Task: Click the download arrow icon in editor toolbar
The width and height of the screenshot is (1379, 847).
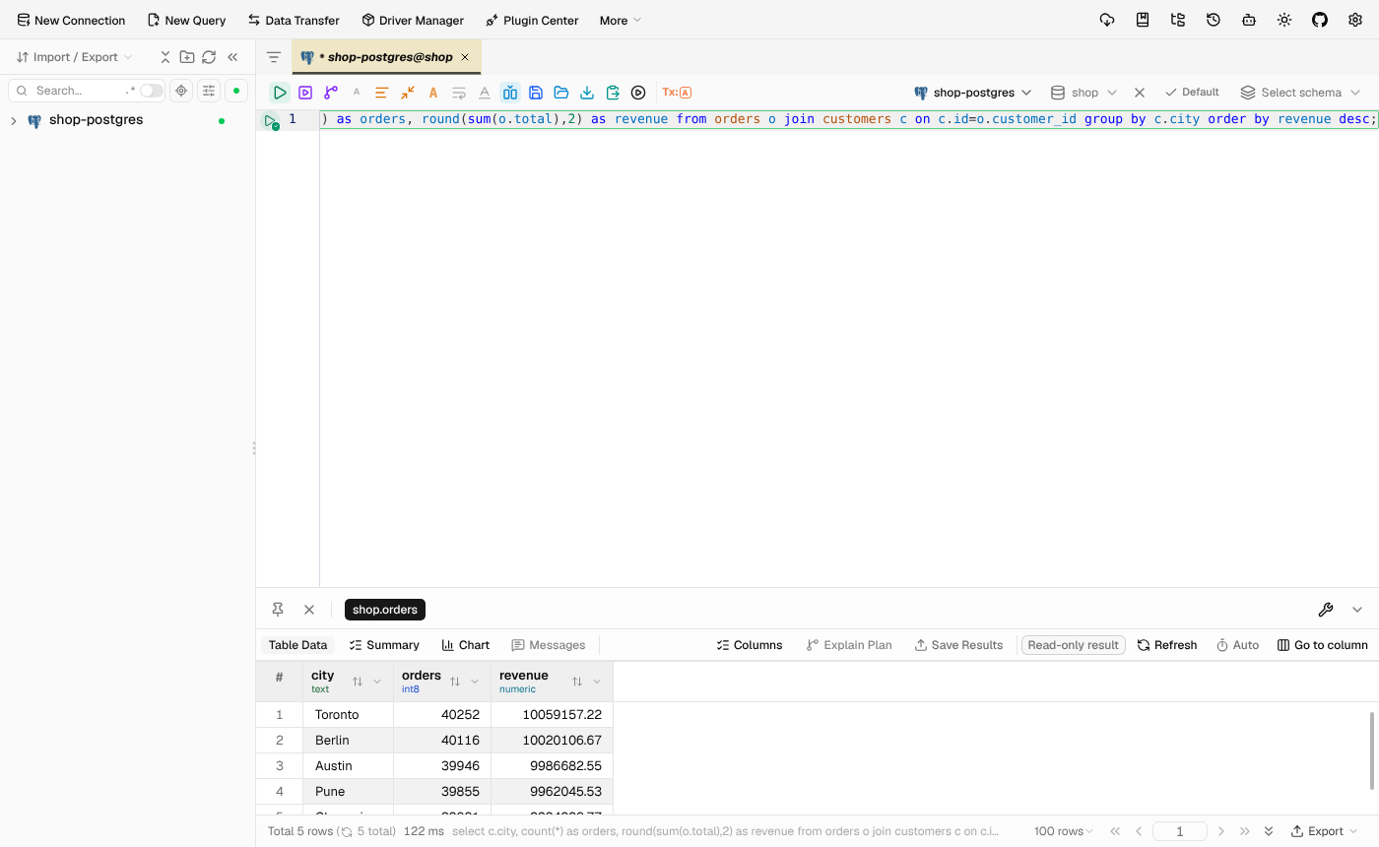Action: click(x=587, y=93)
